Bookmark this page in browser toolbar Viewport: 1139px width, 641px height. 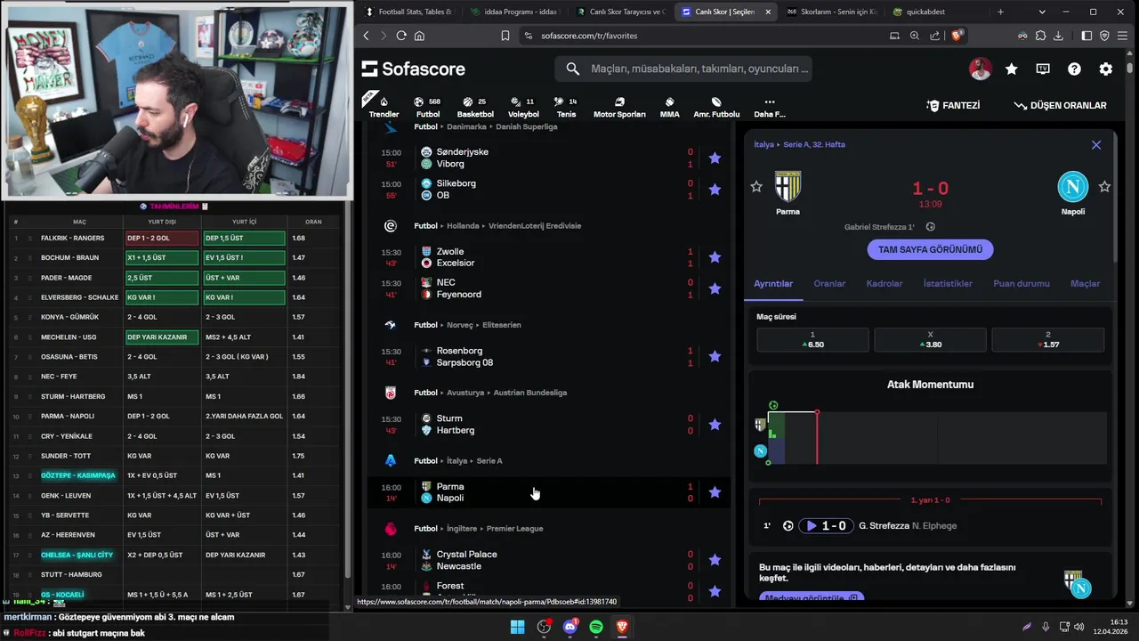click(x=505, y=36)
